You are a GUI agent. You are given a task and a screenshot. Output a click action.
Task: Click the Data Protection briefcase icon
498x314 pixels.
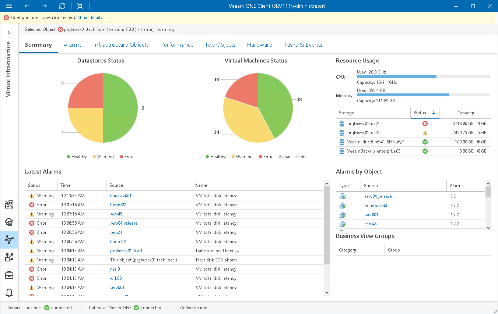(9, 275)
